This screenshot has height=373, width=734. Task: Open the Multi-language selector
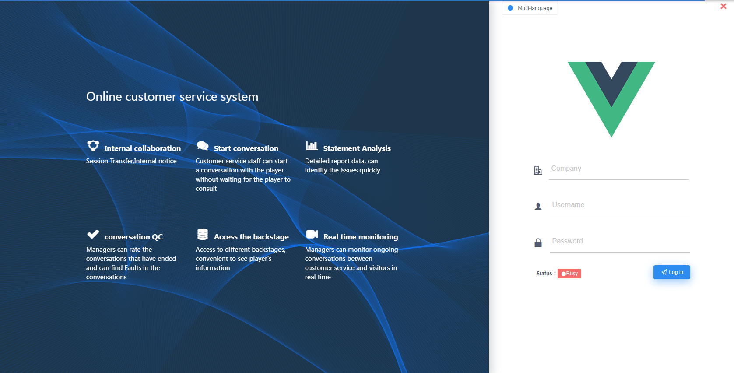tap(530, 8)
